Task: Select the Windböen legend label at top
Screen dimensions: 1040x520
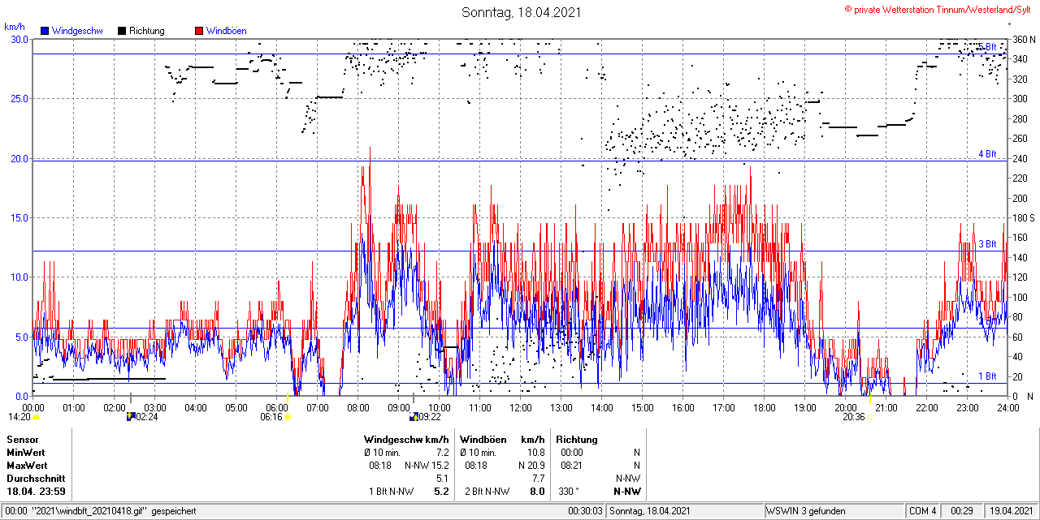Action: coord(227,31)
